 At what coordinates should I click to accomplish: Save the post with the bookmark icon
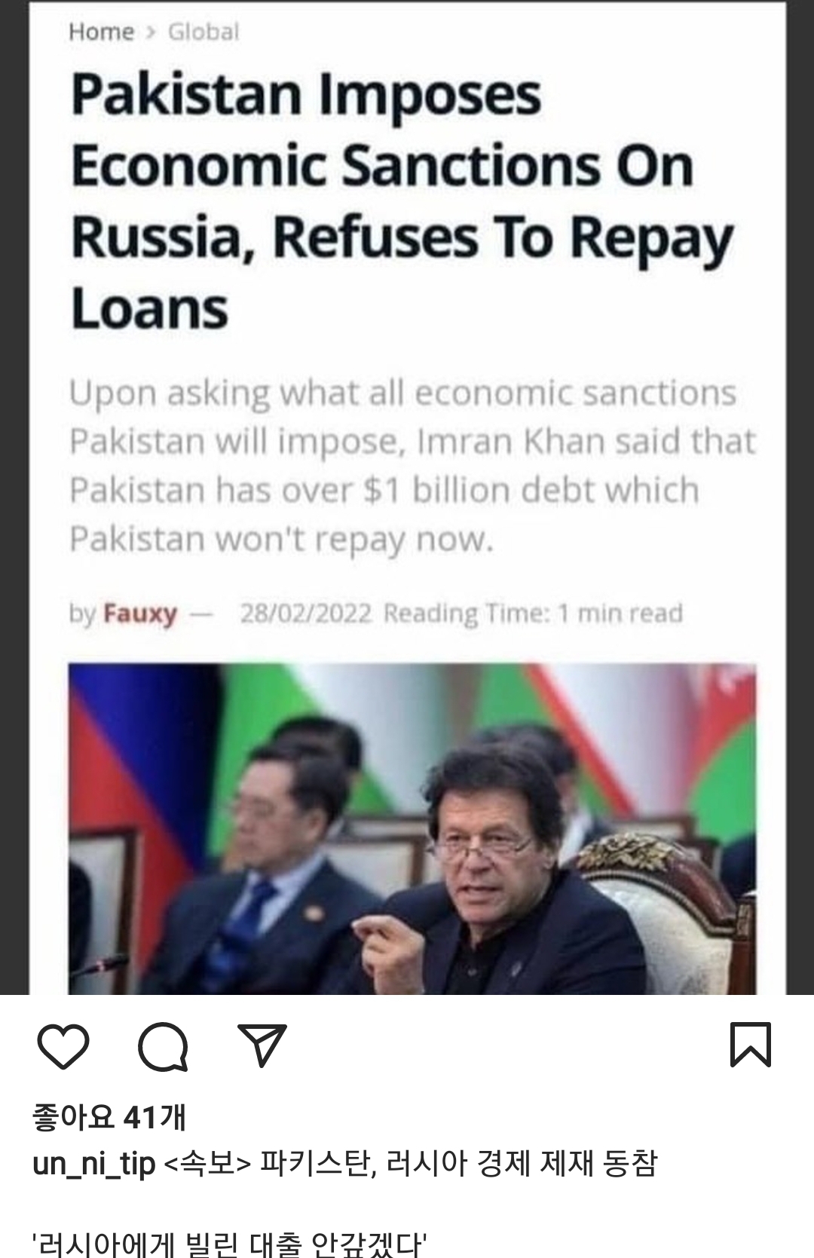click(751, 1045)
